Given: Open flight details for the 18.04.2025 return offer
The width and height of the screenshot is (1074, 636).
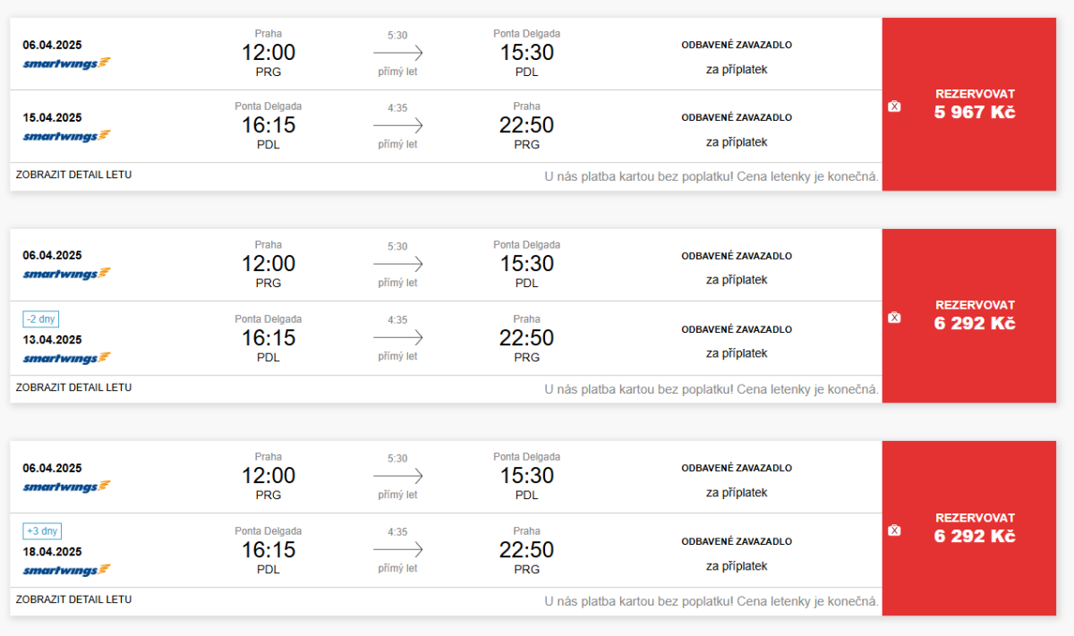Looking at the screenshot, I should tap(73, 599).
